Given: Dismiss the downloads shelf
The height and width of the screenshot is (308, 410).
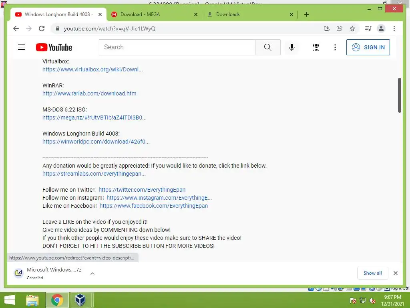Looking at the screenshot, I should [x=395, y=273].
